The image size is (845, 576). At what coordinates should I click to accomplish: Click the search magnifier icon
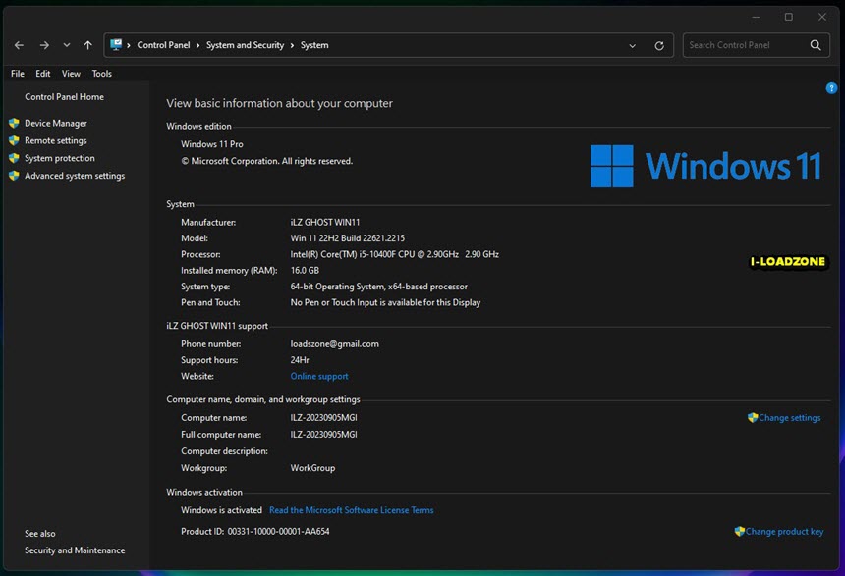pyautogui.click(x=816, y=45)
